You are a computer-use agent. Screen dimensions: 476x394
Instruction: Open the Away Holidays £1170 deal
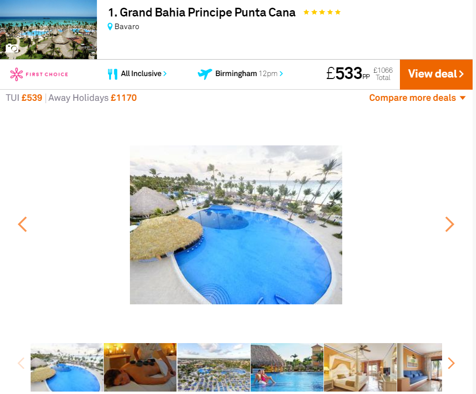click(x=93, y=98)
